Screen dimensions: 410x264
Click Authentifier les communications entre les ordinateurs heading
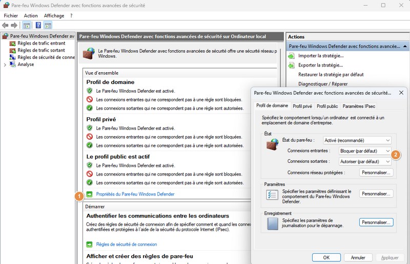[x=158, y=216]
